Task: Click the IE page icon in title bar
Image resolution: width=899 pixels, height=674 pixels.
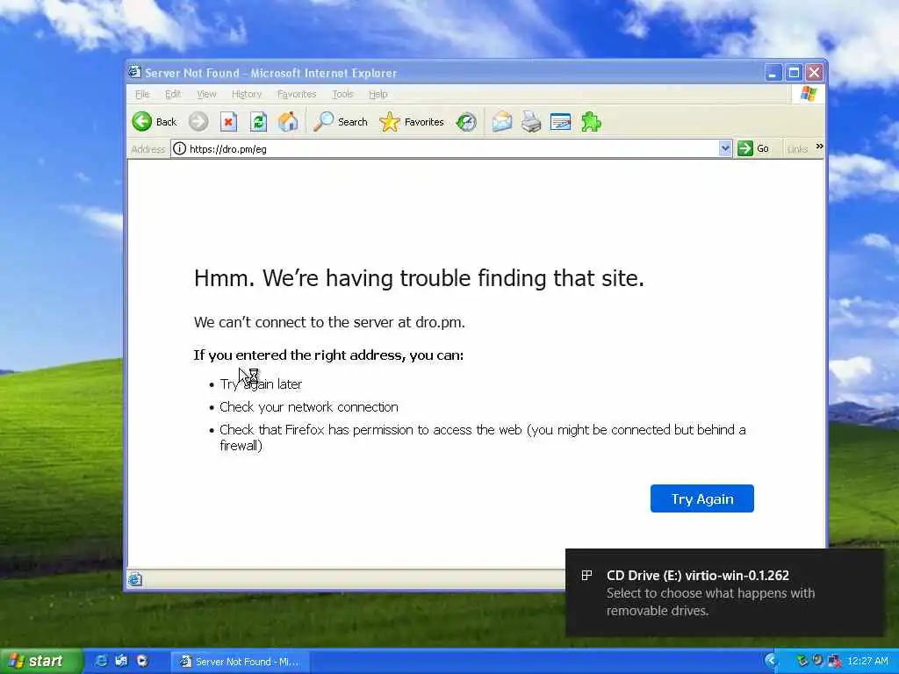Action: 134,72
